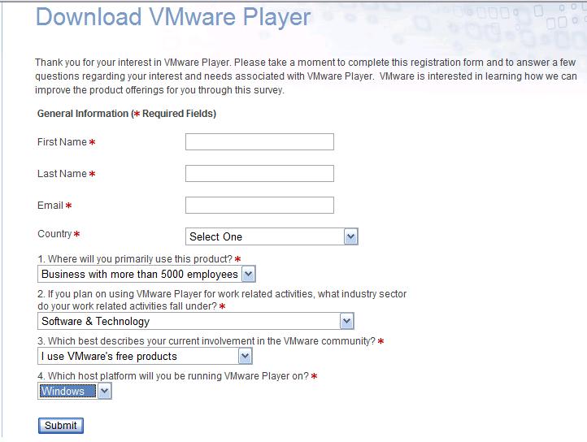
Task: Open the host platform 'Windows' dropdown
Action: tap(75, 391)
